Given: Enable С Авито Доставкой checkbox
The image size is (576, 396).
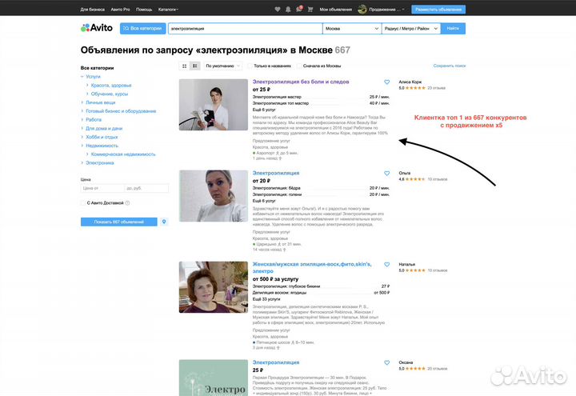Looking at the screenshot, I should point(83,202).
